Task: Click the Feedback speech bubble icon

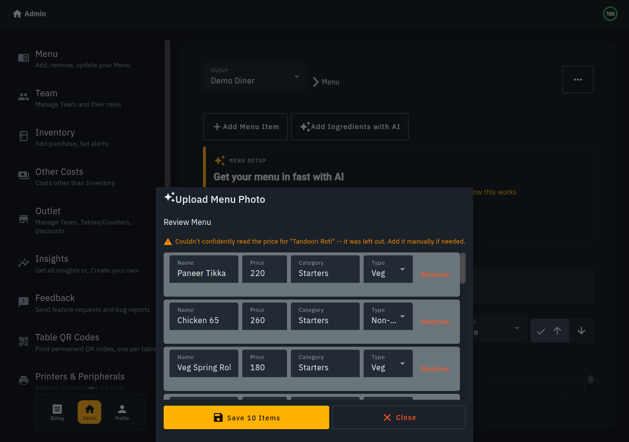Action: pyautogui.click(x=24, y=302)
